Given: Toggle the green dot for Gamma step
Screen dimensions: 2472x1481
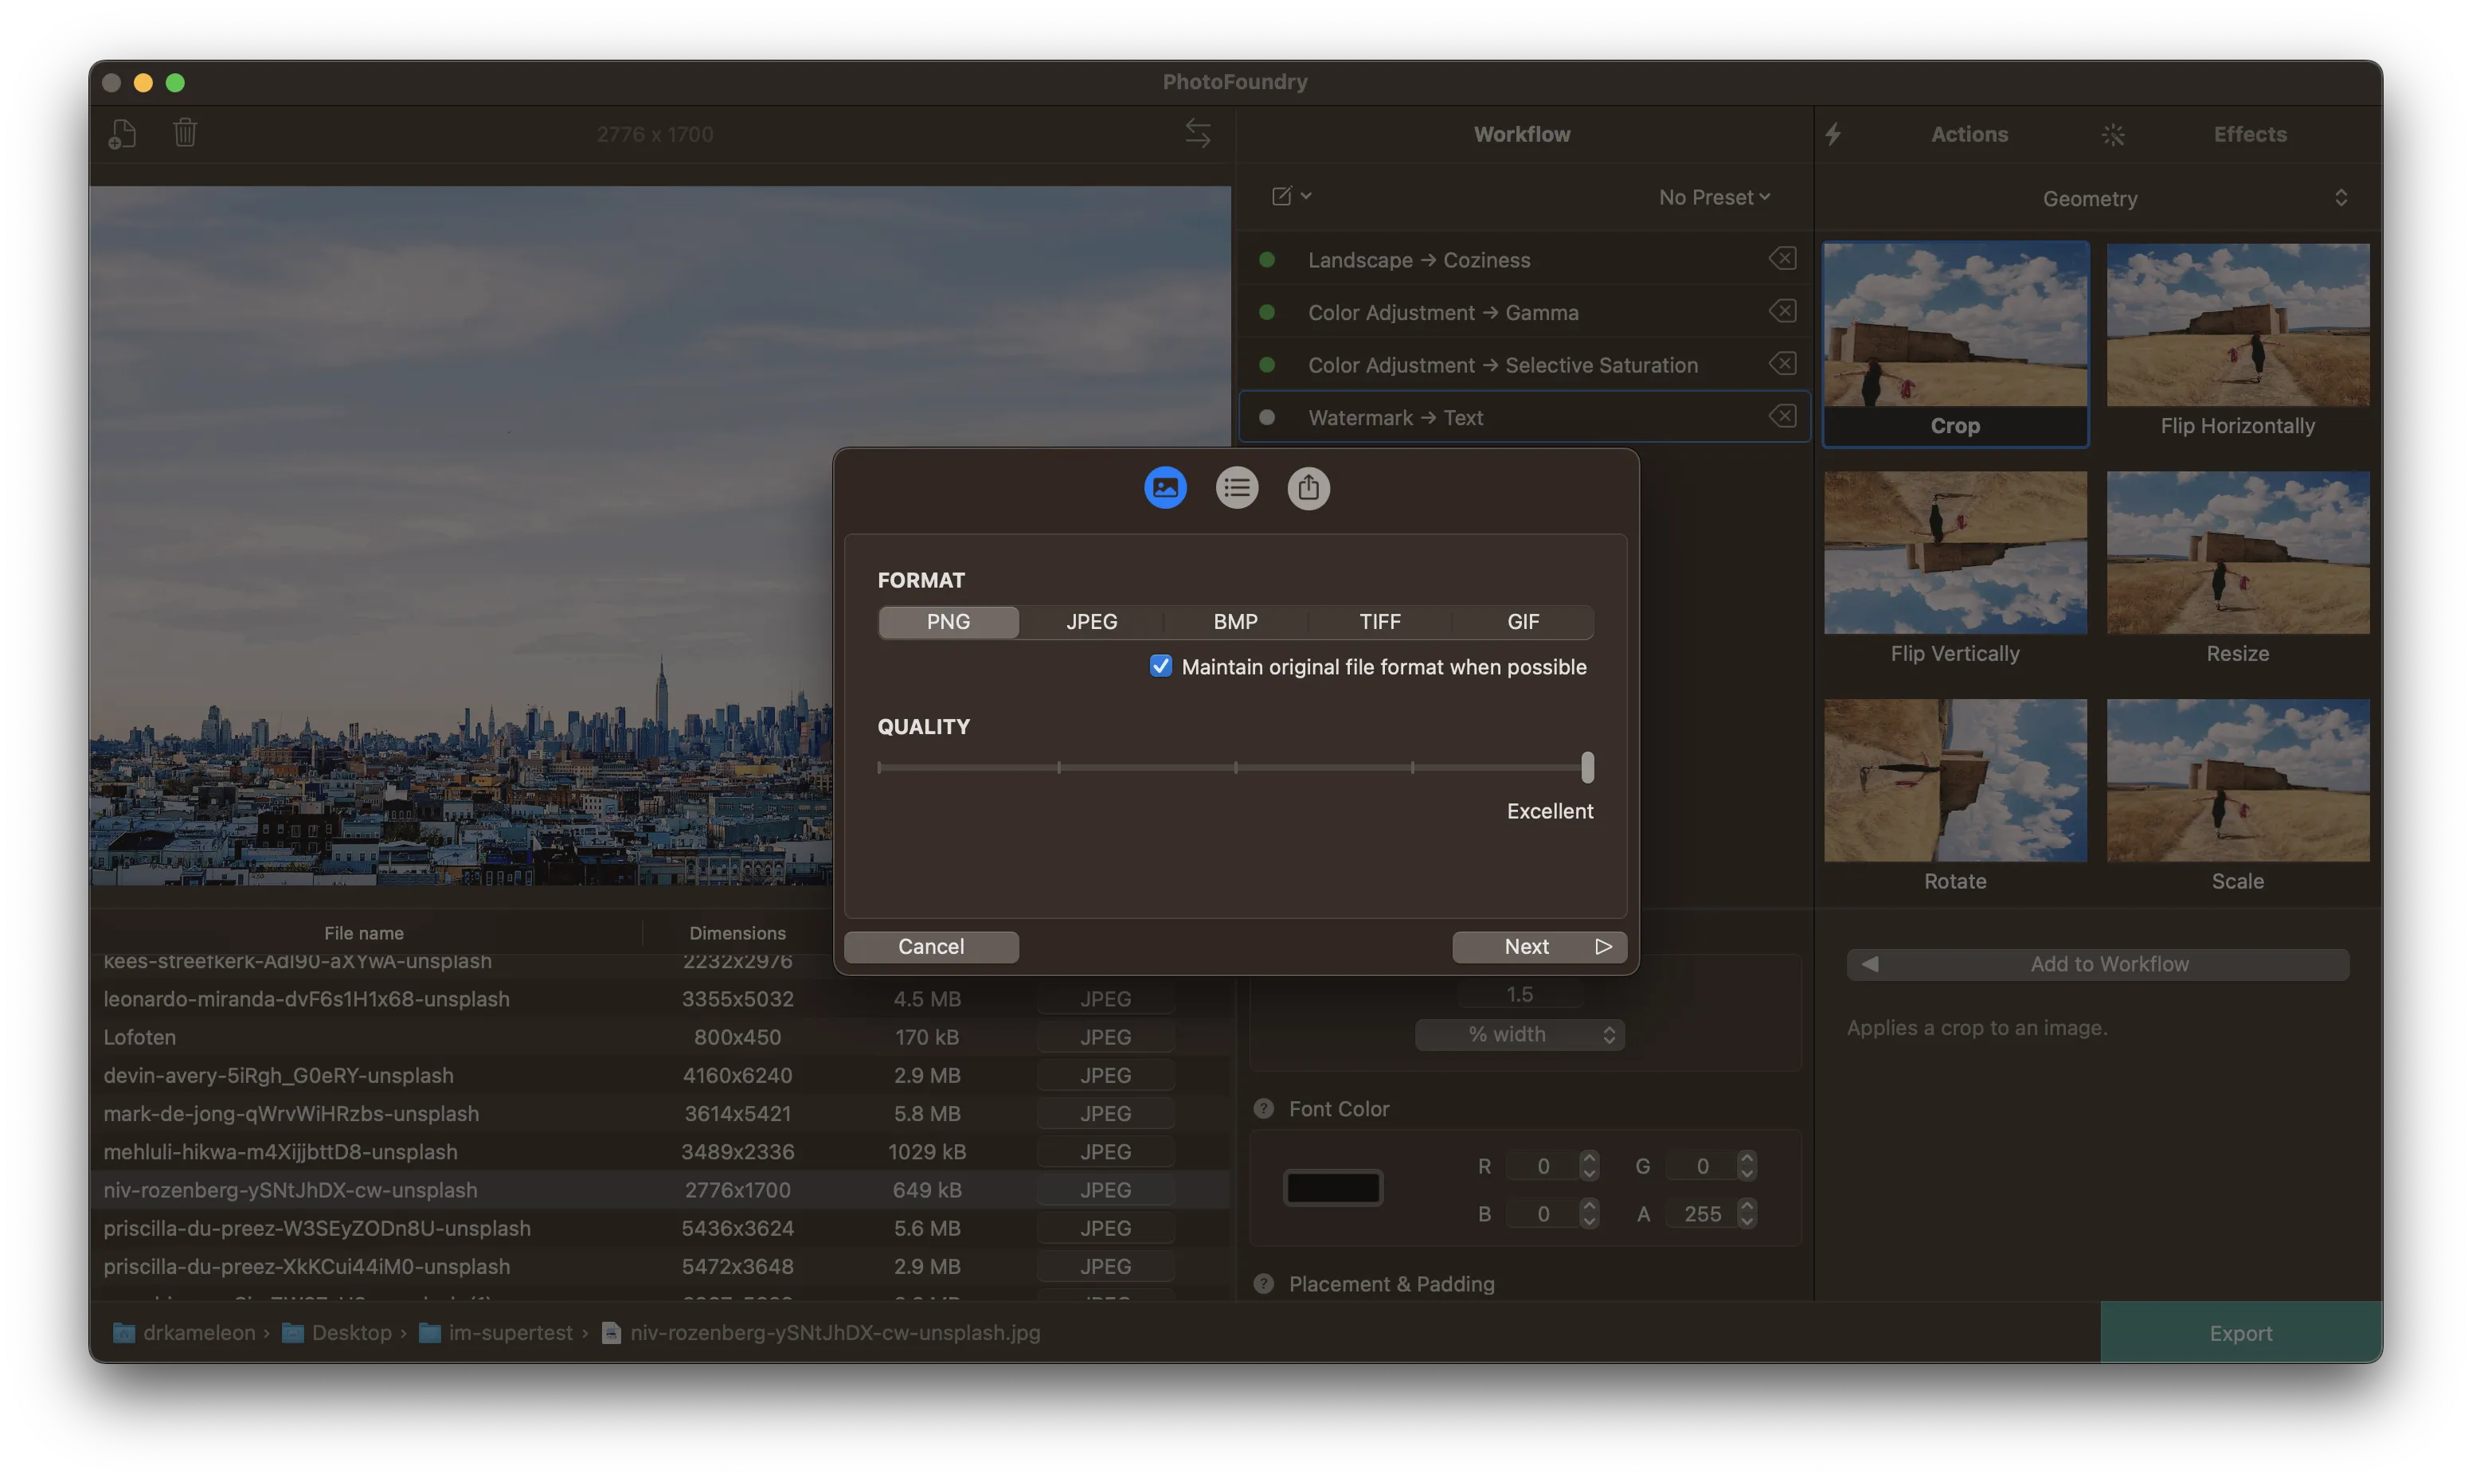Looking at the screenshot, I should [x=1267, y=312].
